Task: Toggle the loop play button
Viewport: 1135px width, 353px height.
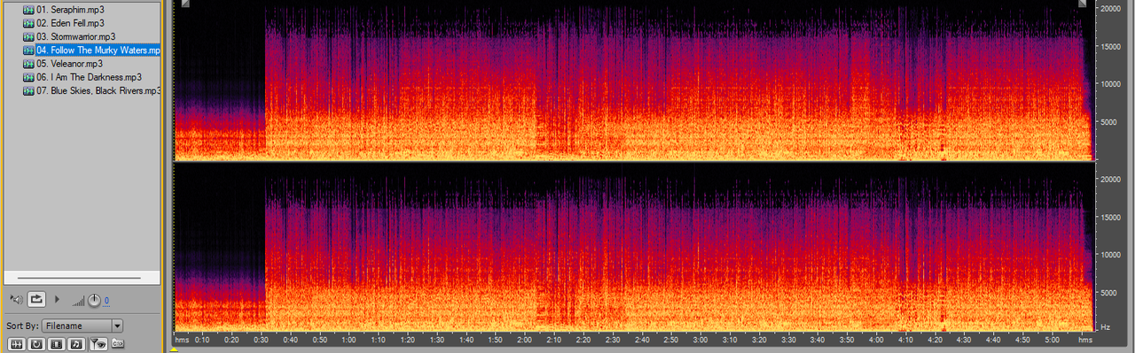Action: pos(37,300)
